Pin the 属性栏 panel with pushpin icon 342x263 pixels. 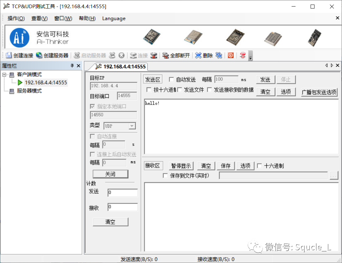tap(72, 66)
